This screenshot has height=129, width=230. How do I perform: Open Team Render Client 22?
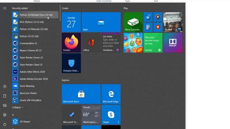tap(35, 64)
